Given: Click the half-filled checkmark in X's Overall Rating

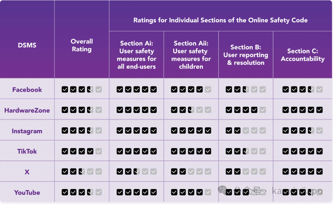Looking at the screenshot, I should pos(82,171).
